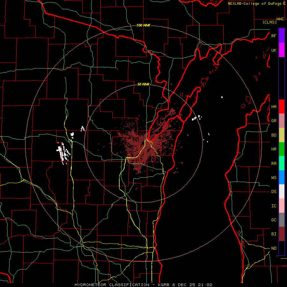Select the GR legend color swatch

[282, 121]
